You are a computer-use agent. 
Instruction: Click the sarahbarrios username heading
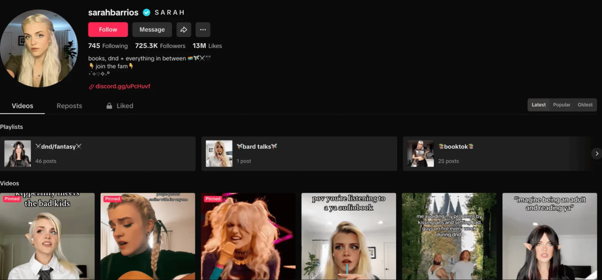tap(113, 13)
